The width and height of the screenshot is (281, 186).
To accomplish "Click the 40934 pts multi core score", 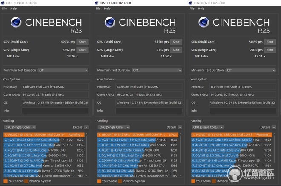I will pyautogui.click(x=68, y=42).
